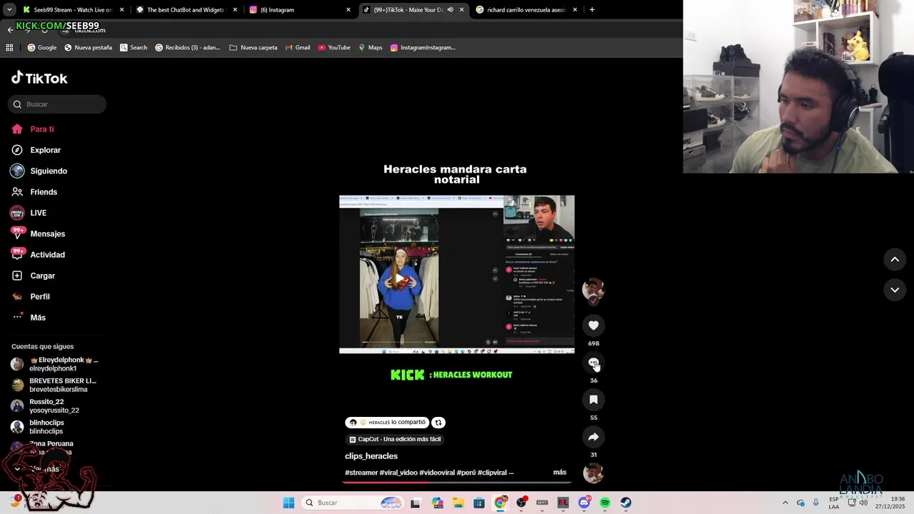Go to previous video with up chevron
The width and height of the screenshot is (914, 514).
click(895, 259)
